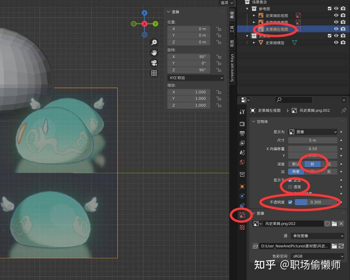The image size is (350, 280).
Task: Set 深度 to 前
Action: (313, 164)
